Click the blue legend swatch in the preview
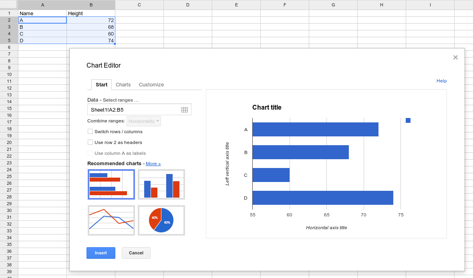Viewport: 473px width, 278px height. (408, 120)
